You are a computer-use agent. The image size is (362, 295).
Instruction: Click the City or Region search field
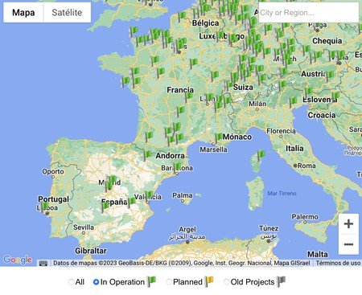click(308, 13)
